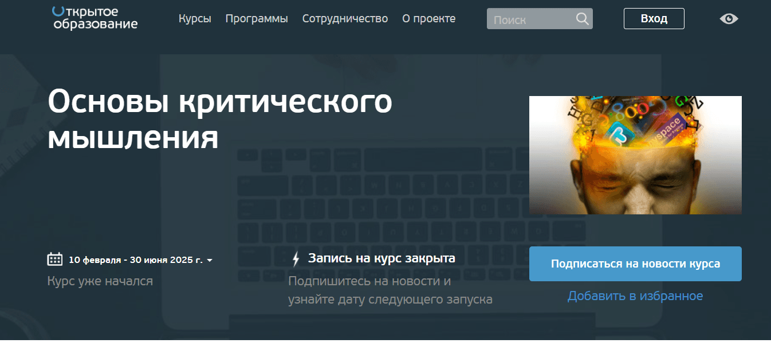The height and width of the screenshot is (363, 771).
Task: Click the calendar icon beside course dates
Action: coord(55,259)
